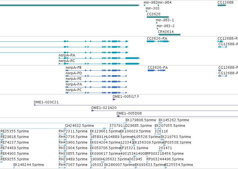This screenshot has height=169, width=238.
Task: Select transcript norpA-RC label
Action: [67, 61]
